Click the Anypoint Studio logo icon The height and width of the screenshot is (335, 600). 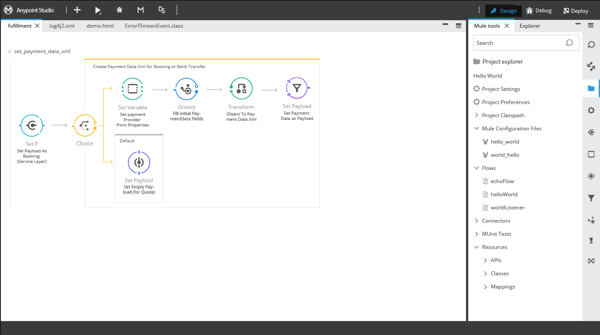click(x=8, y=10)
